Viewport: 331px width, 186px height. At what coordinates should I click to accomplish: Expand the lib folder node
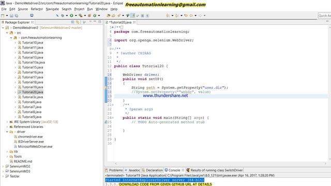tap(7, 151)
